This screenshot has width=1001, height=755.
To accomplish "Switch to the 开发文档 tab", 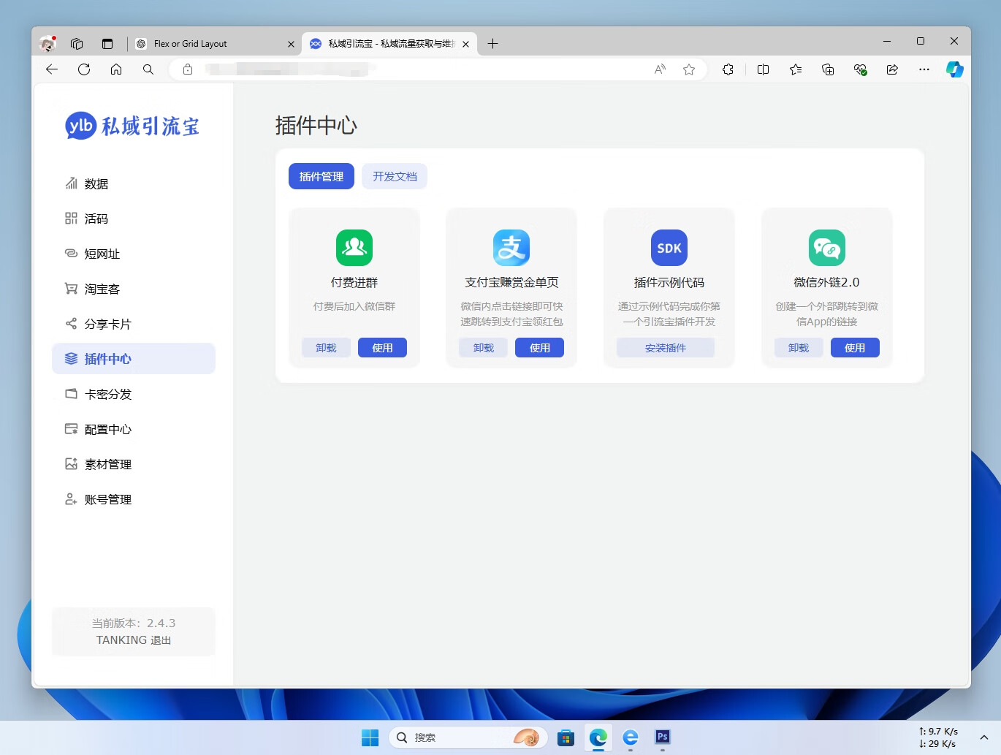I will (x=395, y=176).
